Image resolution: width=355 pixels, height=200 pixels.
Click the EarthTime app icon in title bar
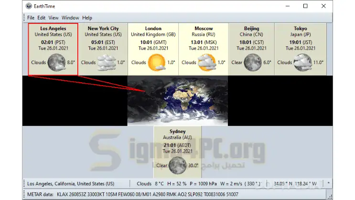point(29,6)
